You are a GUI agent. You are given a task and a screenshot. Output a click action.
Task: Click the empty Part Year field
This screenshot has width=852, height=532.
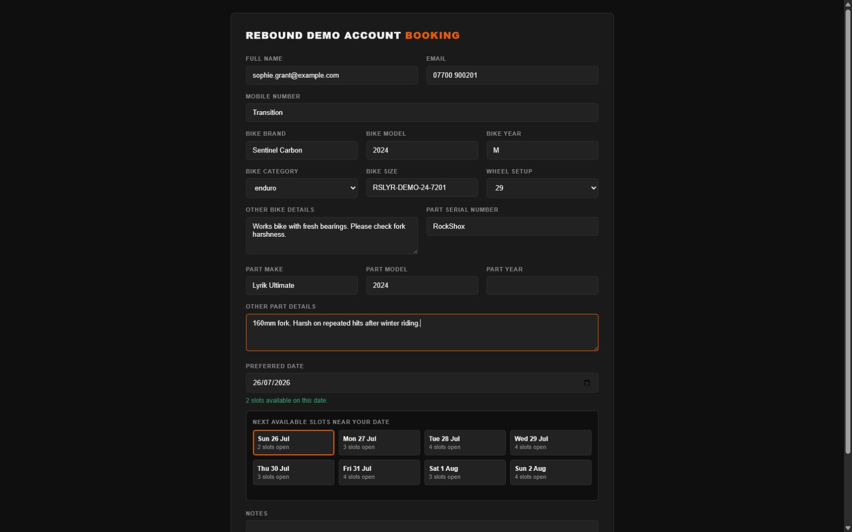(542, 285)
